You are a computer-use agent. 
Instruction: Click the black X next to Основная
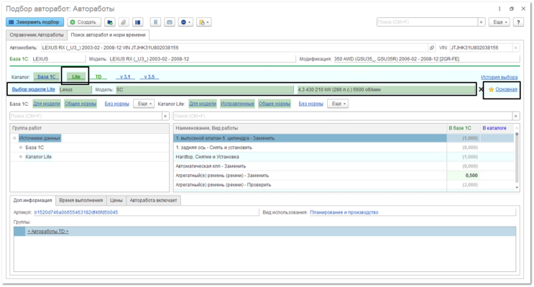(481, 90)
